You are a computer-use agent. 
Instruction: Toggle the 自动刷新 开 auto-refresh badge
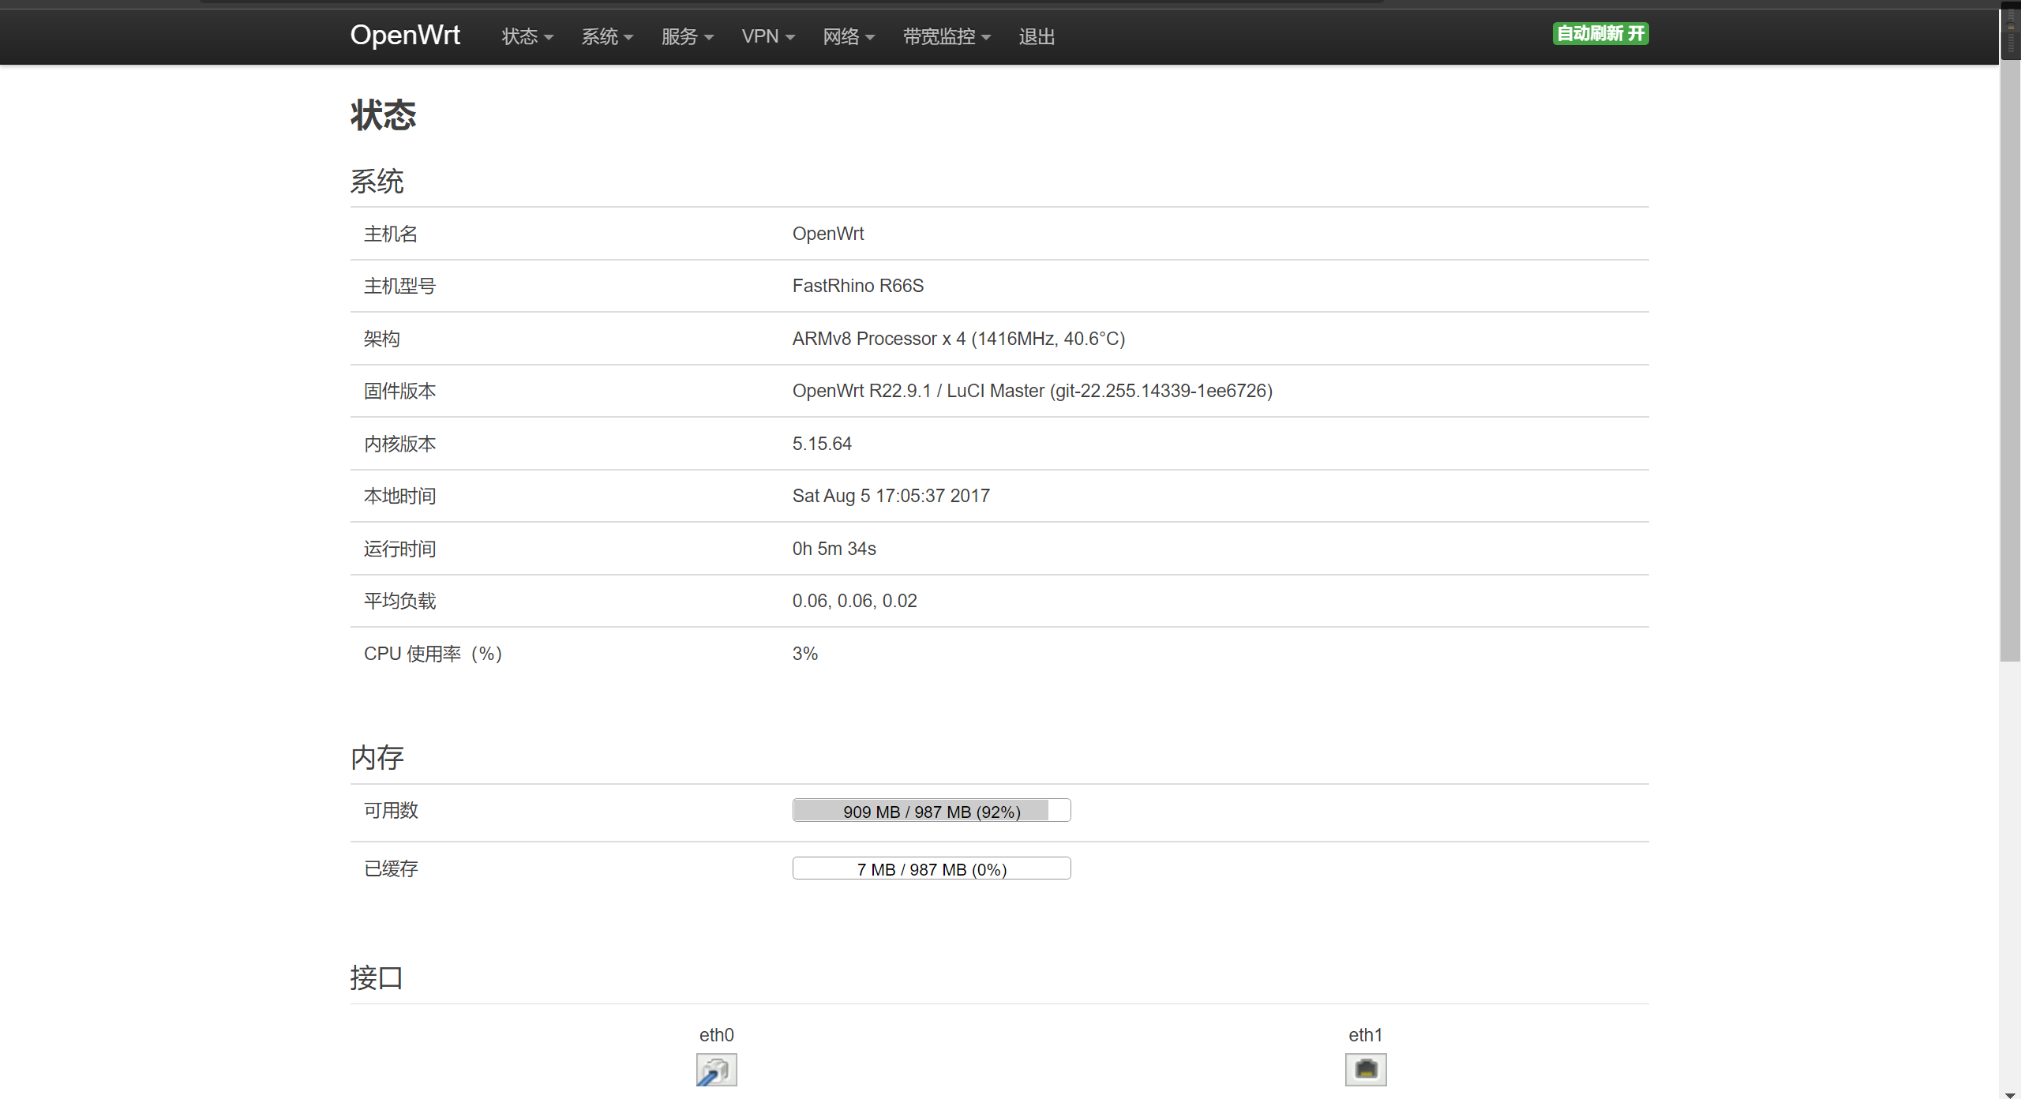click(x=1600, y=34)
